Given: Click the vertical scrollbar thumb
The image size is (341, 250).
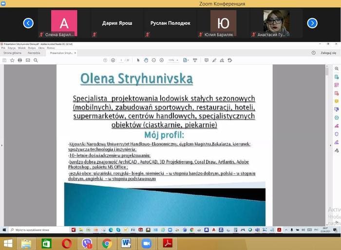Looking at the screenshot, I should (x=327, y=72).
